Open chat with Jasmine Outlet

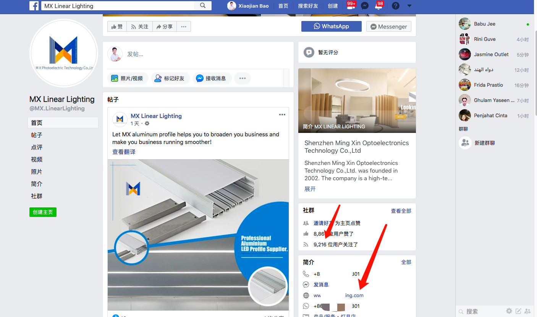494,54
